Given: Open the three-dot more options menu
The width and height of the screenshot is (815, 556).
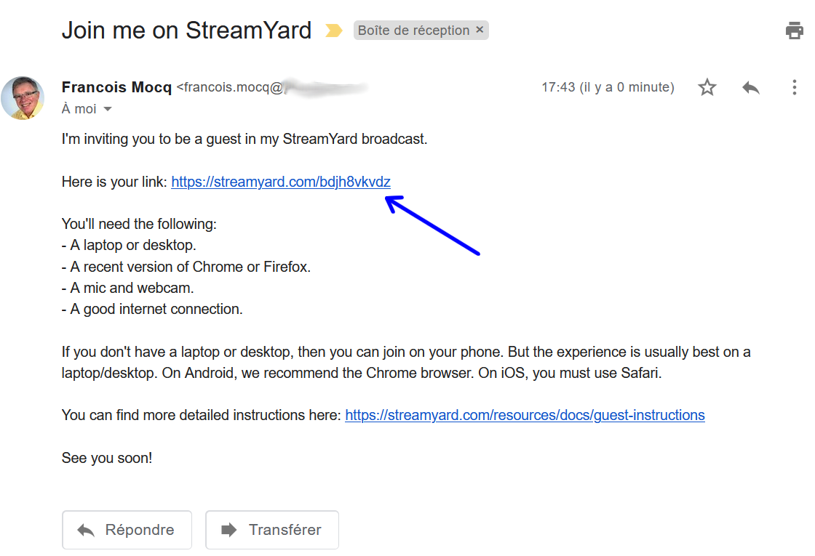Looking at the screenshot, I should click(794, 87).
